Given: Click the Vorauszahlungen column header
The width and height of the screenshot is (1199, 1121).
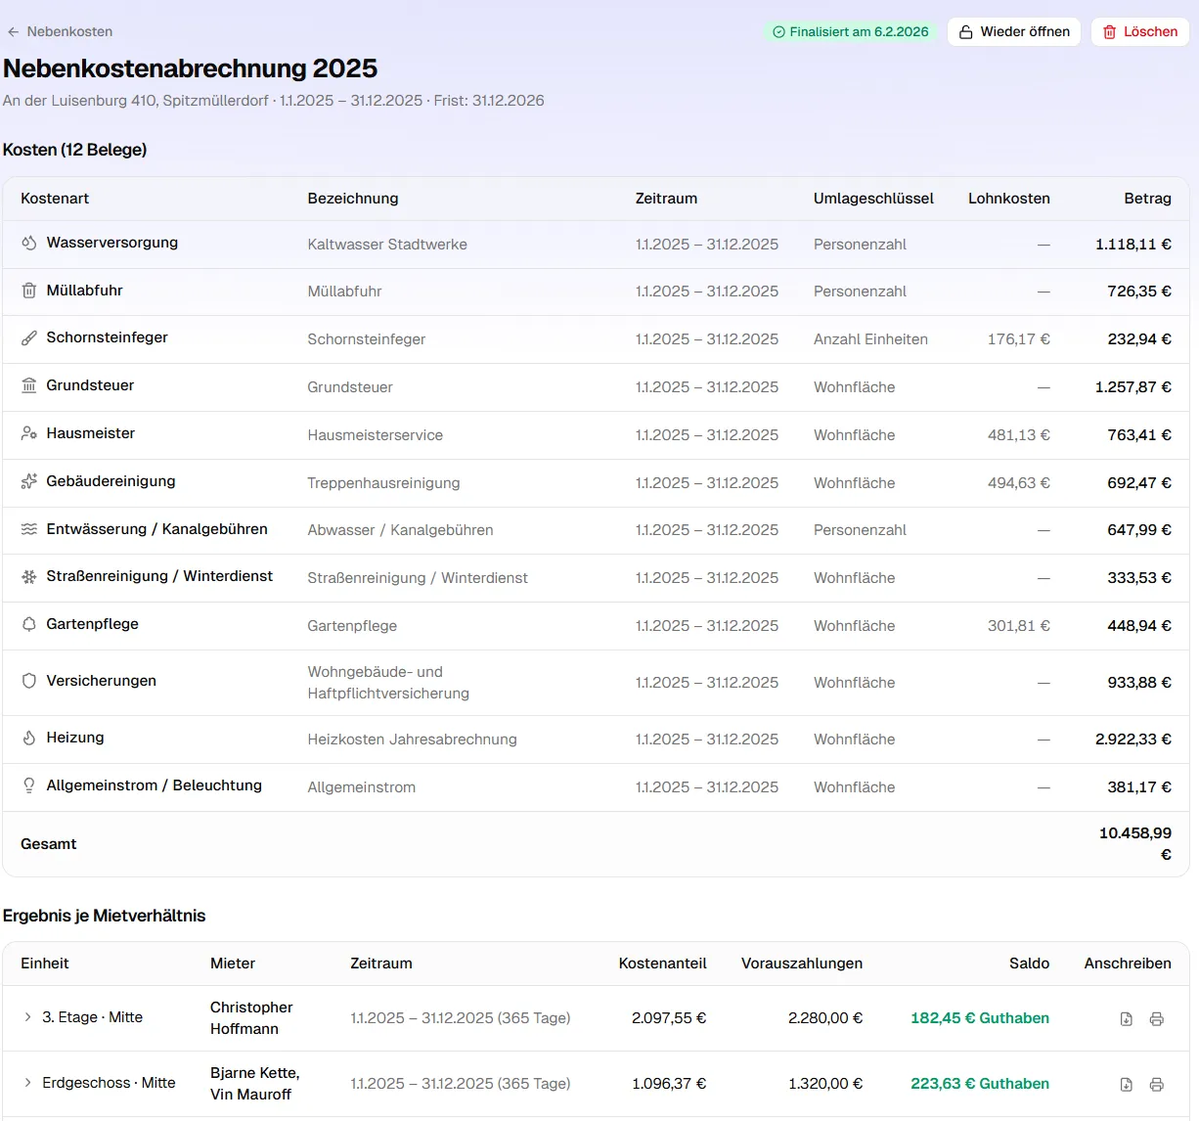Looking at the screenshot, I should coord(802,964).
